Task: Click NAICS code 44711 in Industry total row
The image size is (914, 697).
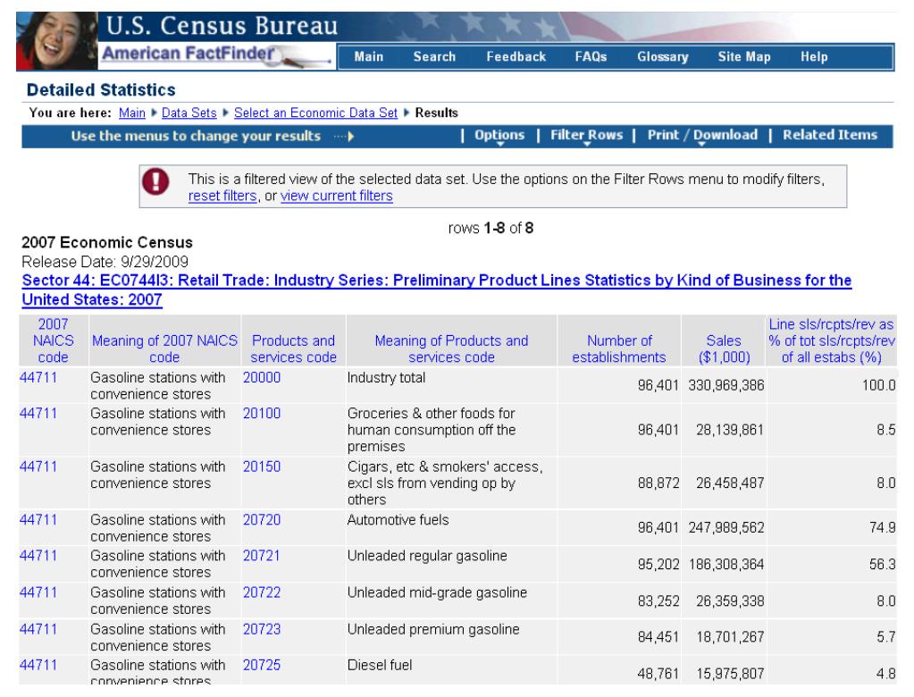Action: [38, 378]
